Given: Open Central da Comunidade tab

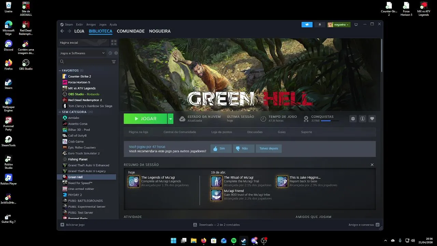Looking at the screenshot, I should [x=180, y=132].
